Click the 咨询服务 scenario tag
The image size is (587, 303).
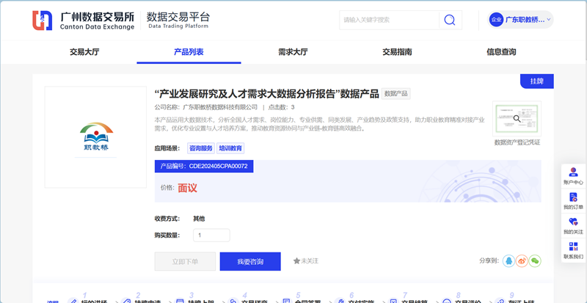point(201,148)
